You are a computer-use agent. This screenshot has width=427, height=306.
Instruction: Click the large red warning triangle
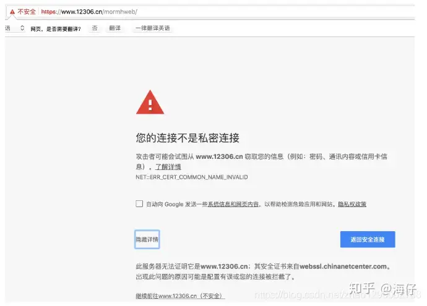click(150, 103)
